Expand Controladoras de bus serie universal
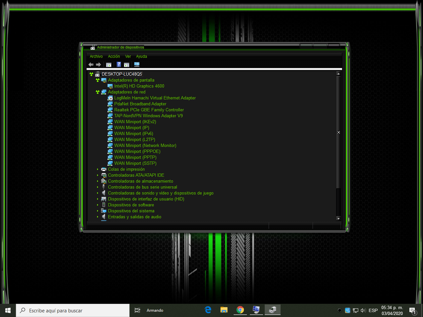 point(97,187)
